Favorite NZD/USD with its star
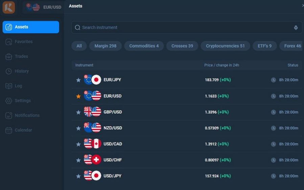The image size is (304, 190). (78, 128)
